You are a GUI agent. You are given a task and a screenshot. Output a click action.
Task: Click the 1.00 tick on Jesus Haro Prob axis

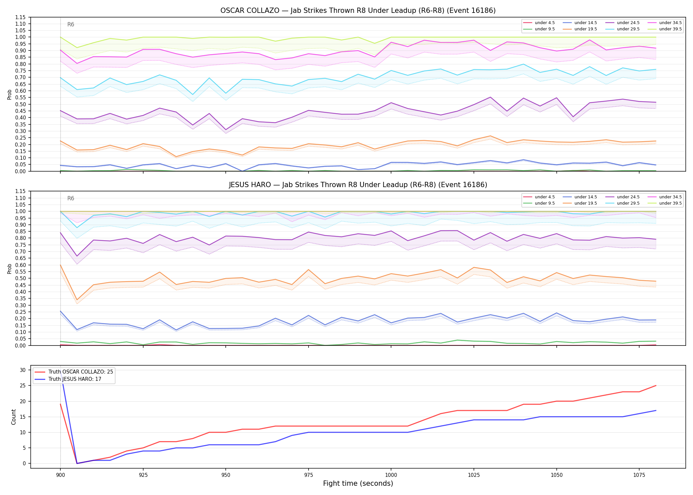(x=21, y=211)
